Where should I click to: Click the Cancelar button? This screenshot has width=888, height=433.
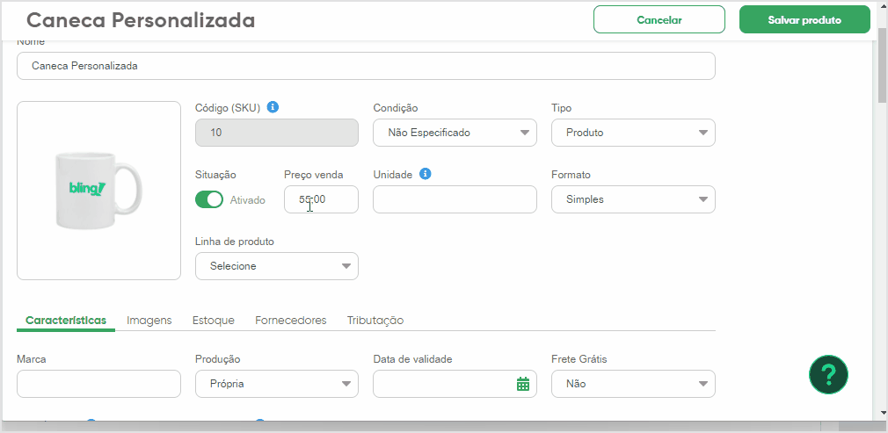[659, 20]
